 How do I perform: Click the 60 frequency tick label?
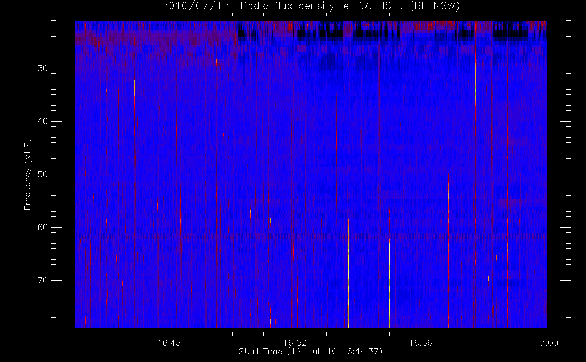pyautogui.click(x=43, y=227)
